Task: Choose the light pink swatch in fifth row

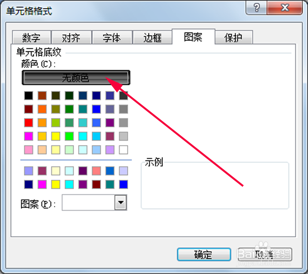Action: point(28,150)
